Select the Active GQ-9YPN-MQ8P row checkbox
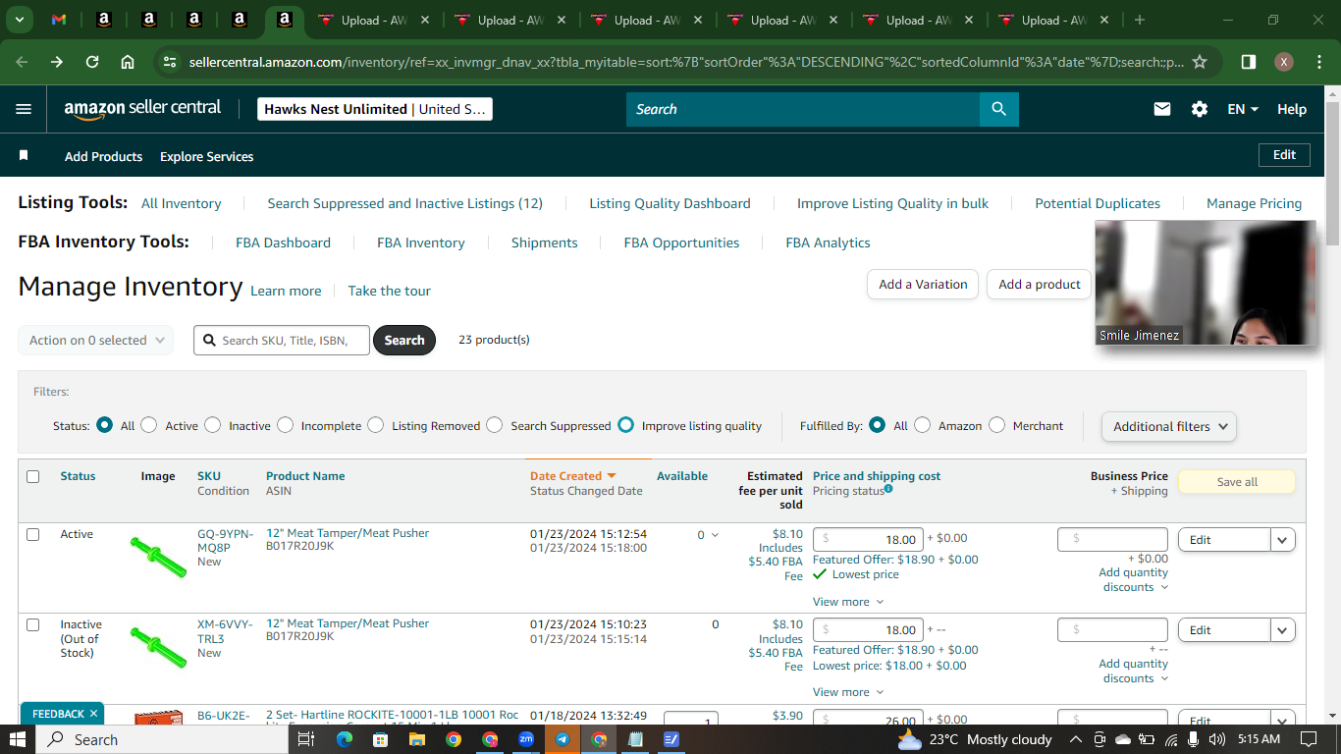The image size is (1341, 754). click(x=33, y=535)
